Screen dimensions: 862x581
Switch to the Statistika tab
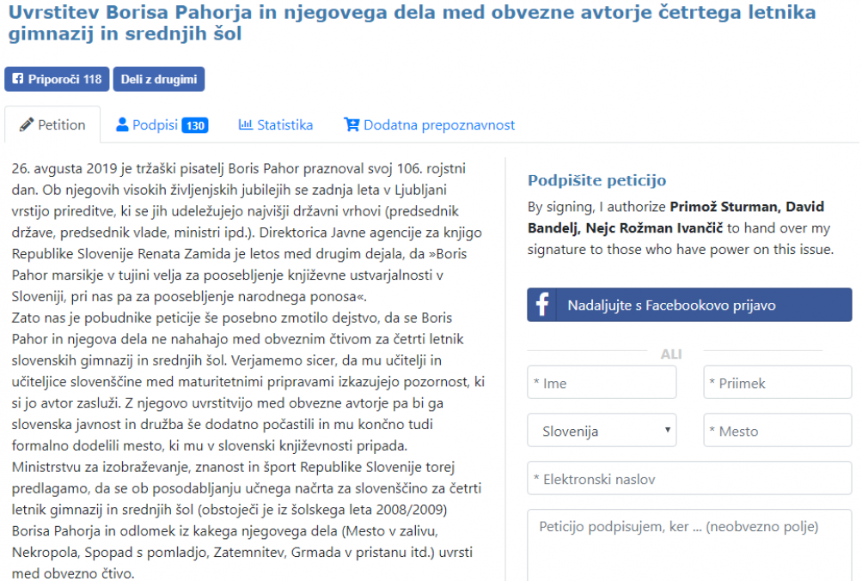(275, 124)
